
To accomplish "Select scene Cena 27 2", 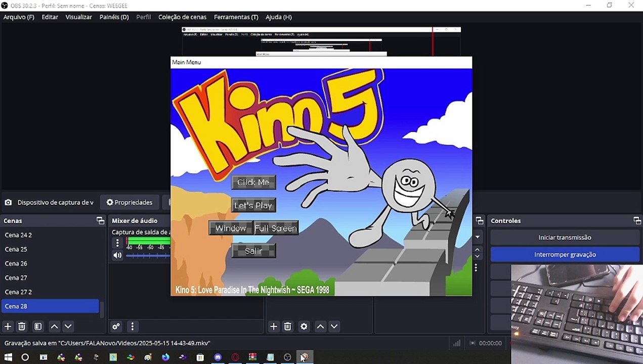I will click(x=51, y=292).
